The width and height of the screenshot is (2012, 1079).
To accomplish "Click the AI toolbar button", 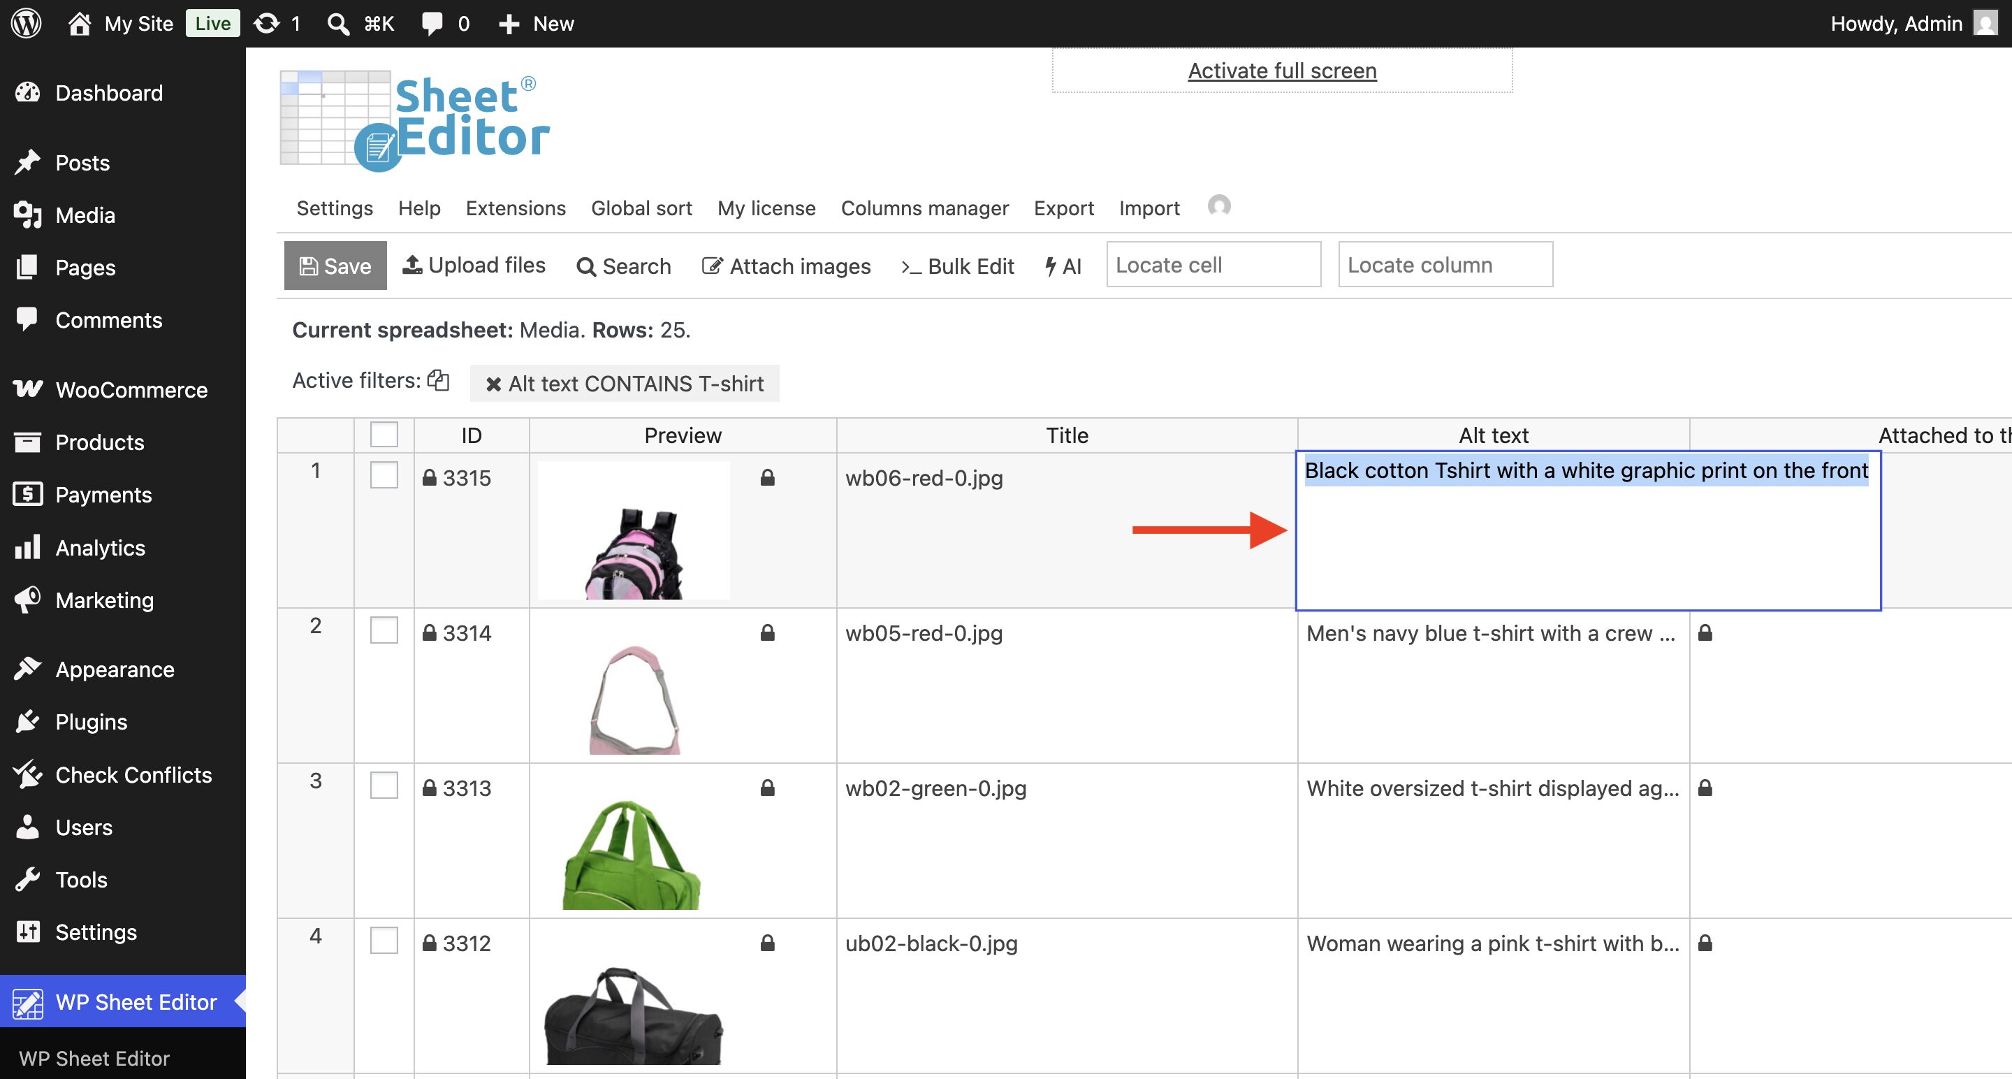I will coord(1063,266).
